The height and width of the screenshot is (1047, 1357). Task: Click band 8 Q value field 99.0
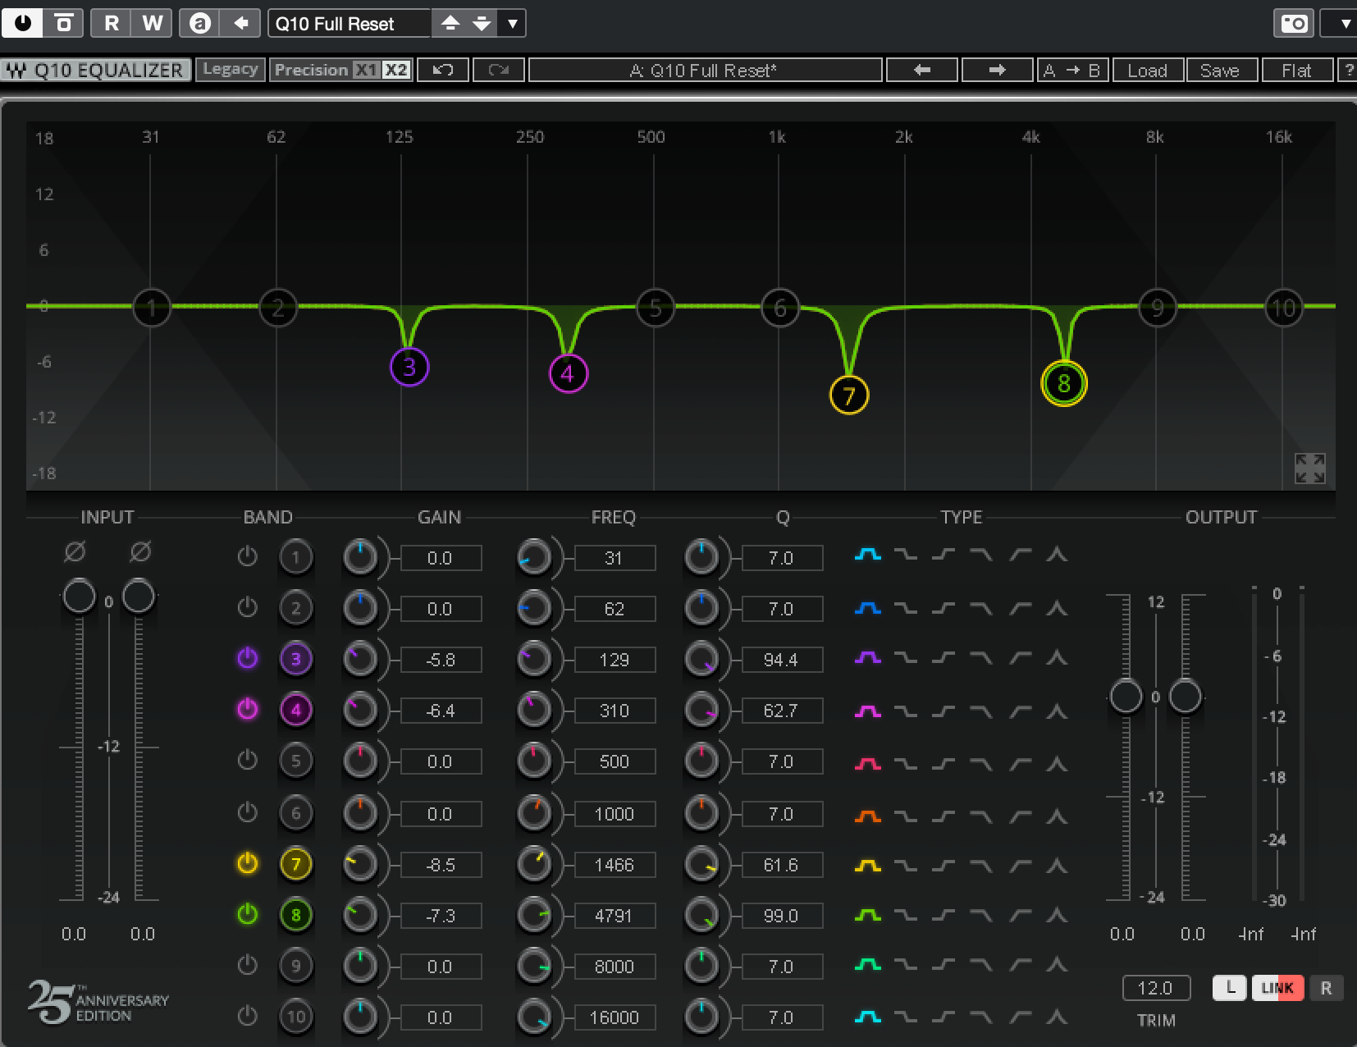pyautogui.click(x=781, y=916)
